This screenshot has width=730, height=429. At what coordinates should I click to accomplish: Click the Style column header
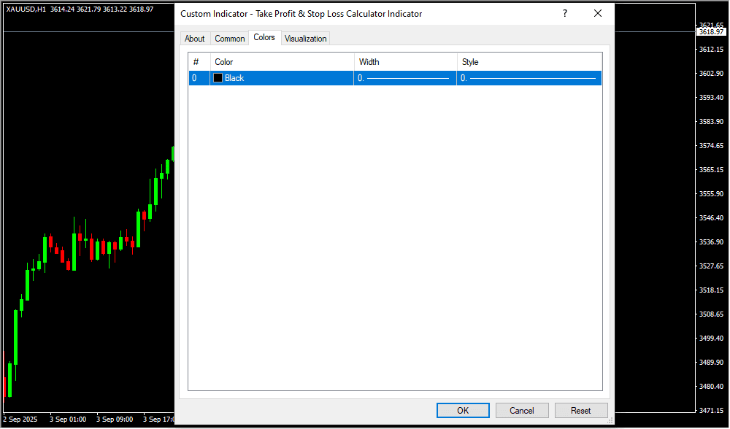coord(529,62)
